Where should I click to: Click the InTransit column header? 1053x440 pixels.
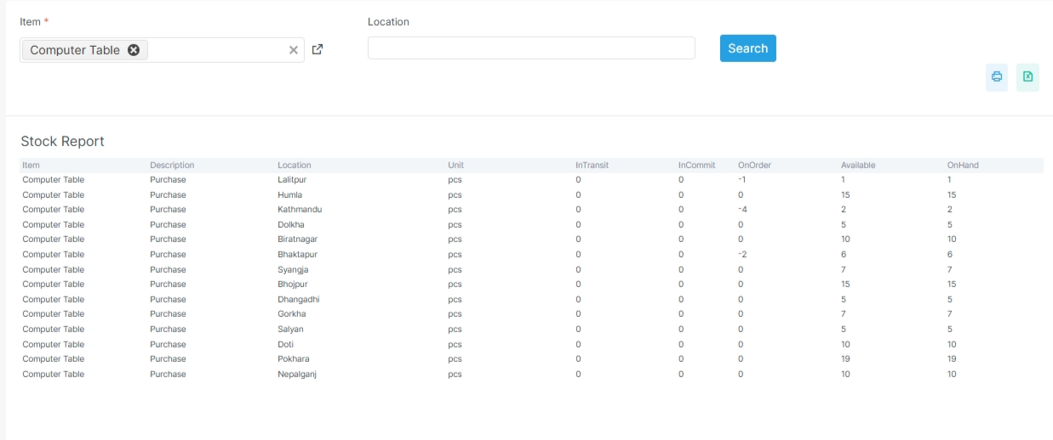[592, 166]
